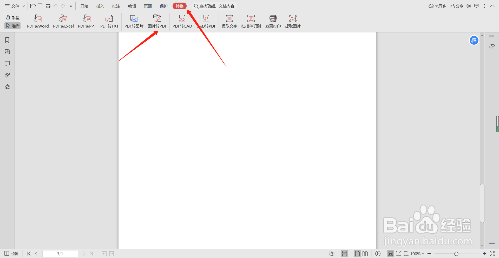Open the 批注 tab
499x258 pixels.
pyautogui.click(x=116, y=6)
